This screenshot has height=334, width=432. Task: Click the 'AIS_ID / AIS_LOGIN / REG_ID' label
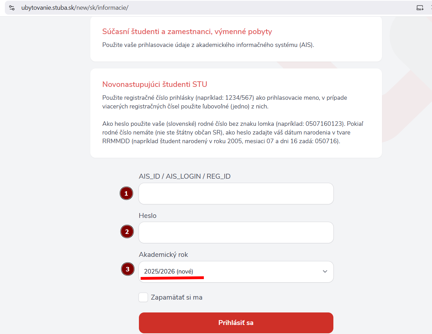(184, 176)
